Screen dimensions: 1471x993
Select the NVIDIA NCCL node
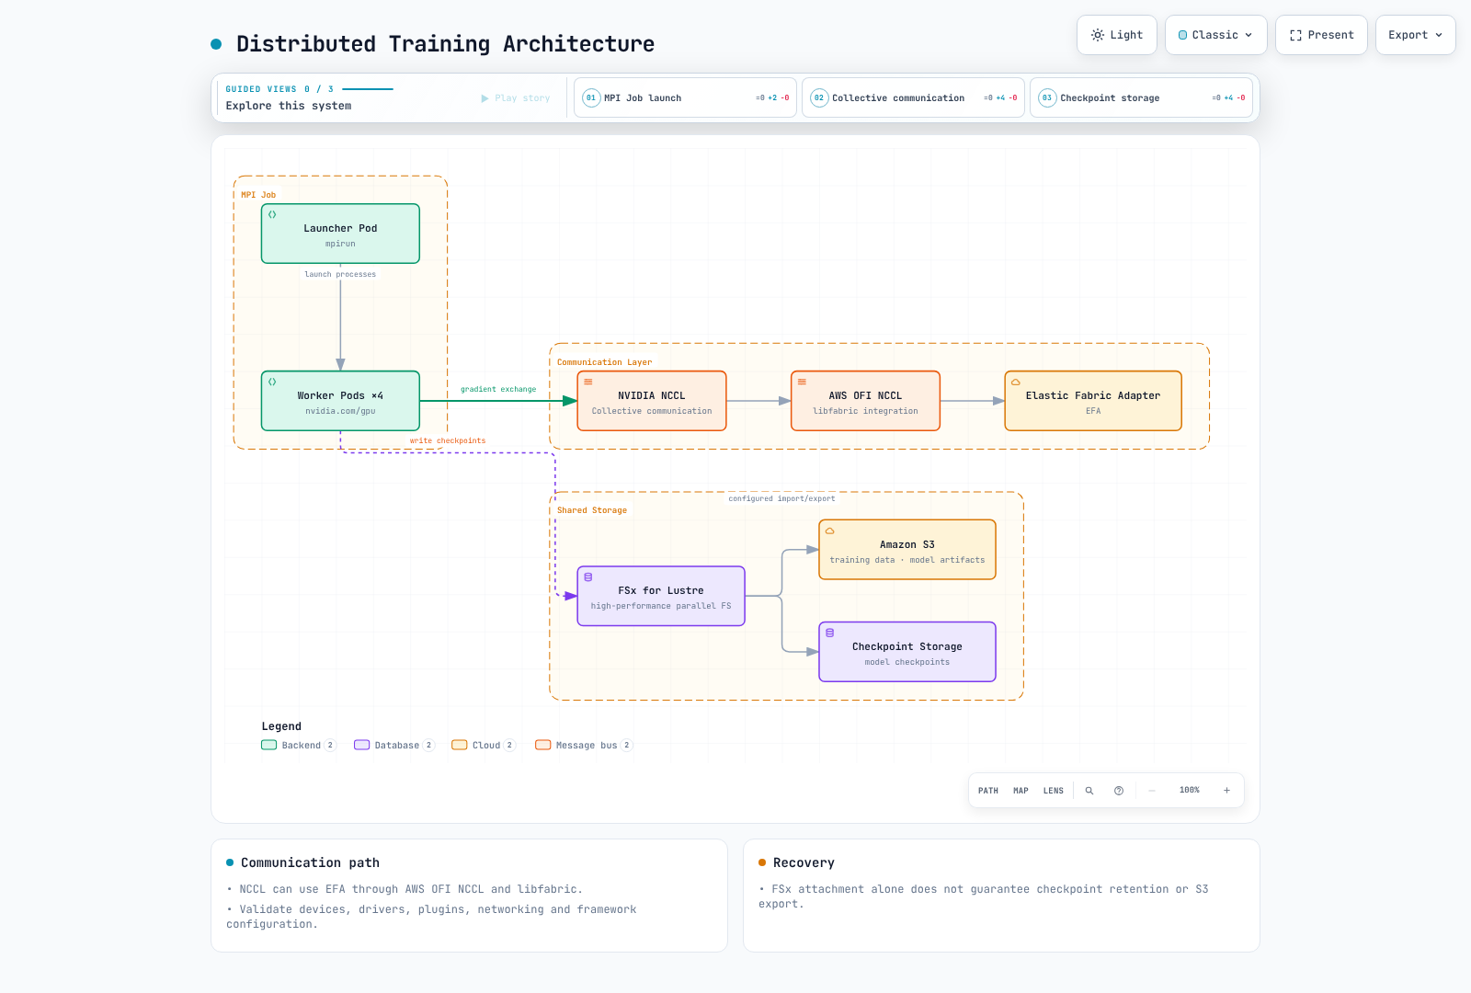pos(652,401)
